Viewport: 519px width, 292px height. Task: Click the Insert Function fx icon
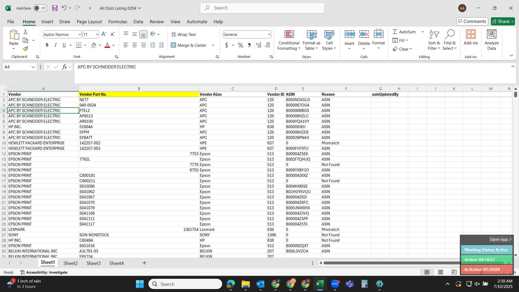tap(64, 67)
